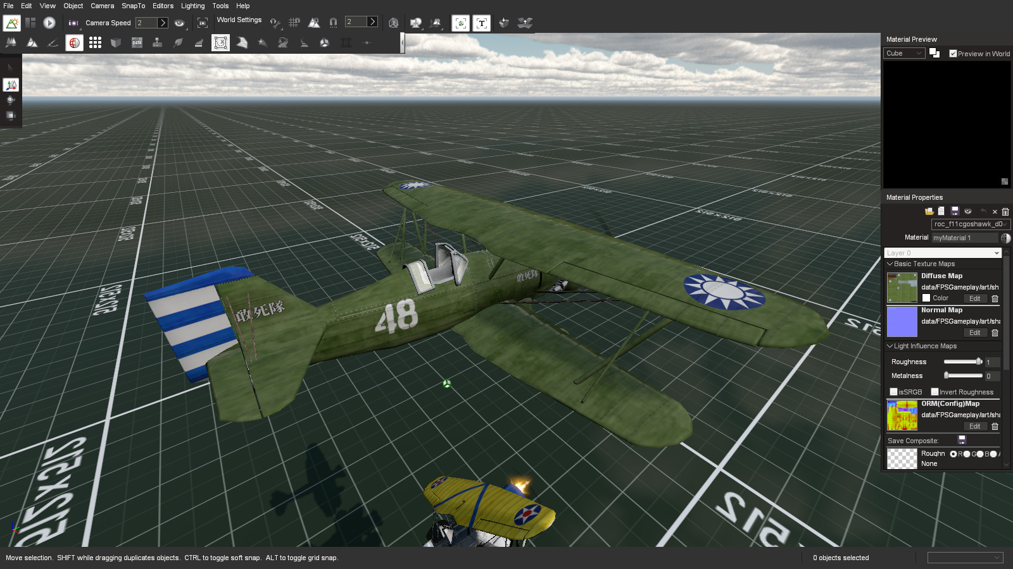The height and width of the screenshot is (569, 1013).
Task: Open the Shape Editor cube tool
Action: (x=116, y=42)
